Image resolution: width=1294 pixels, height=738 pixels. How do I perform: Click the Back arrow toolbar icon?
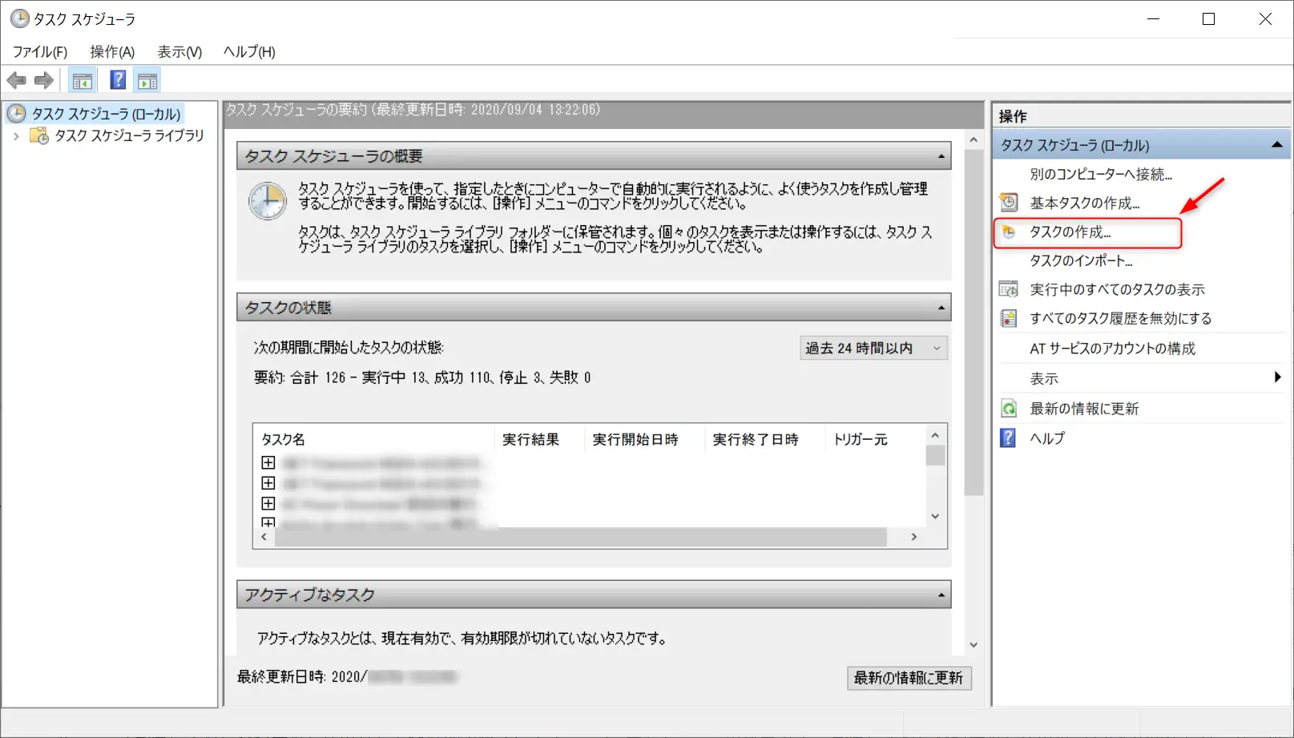point(16,80)
